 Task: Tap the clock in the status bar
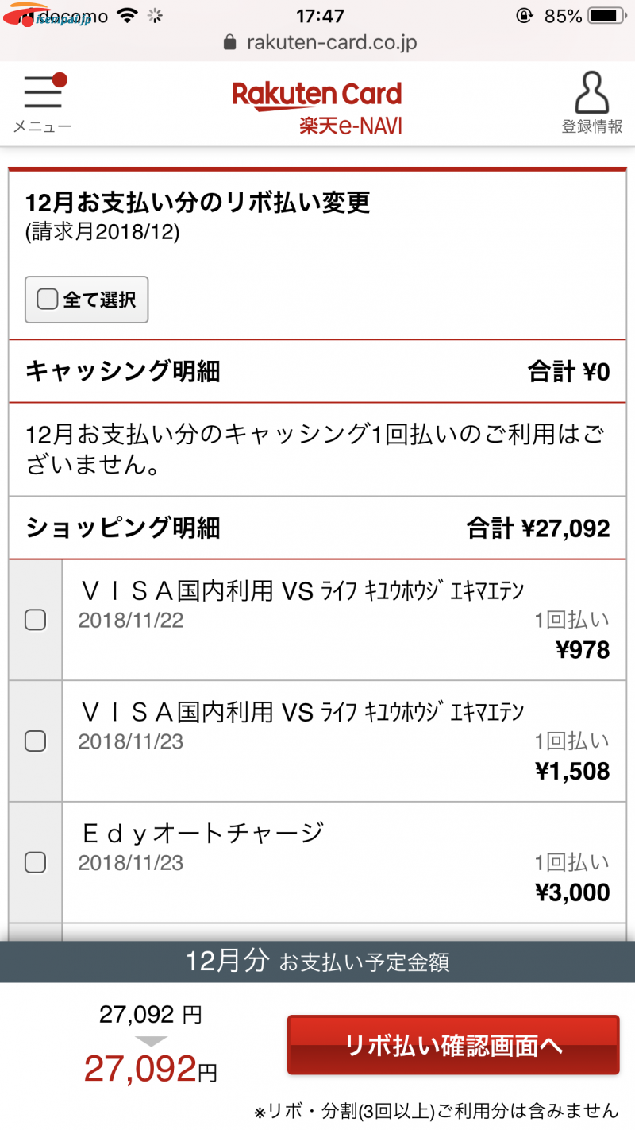coord(320,16)
